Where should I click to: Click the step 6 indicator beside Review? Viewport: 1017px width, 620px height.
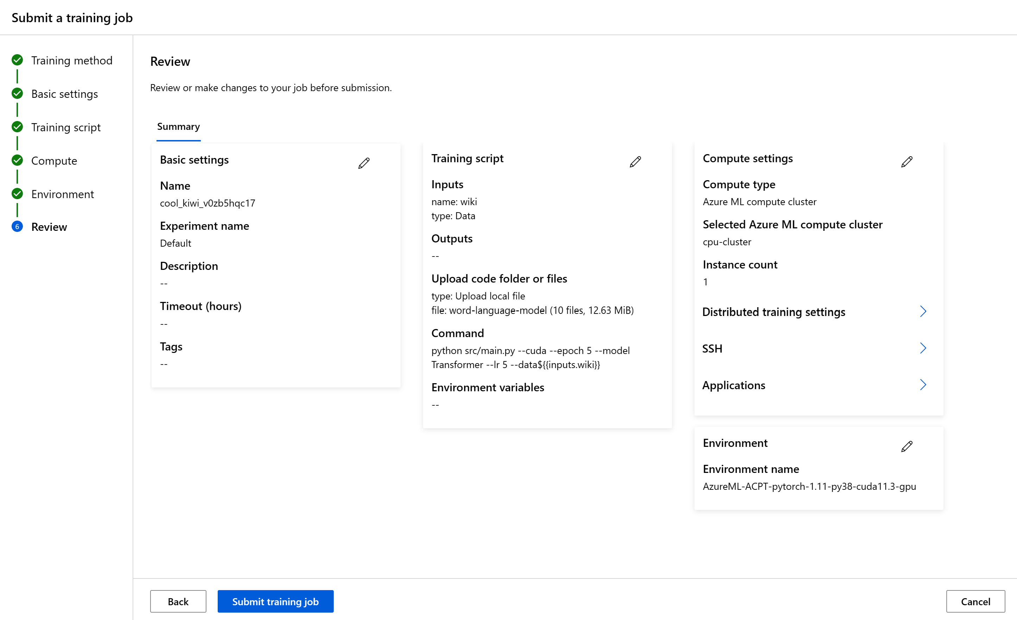pyautogui.click(x=17, y=227)
